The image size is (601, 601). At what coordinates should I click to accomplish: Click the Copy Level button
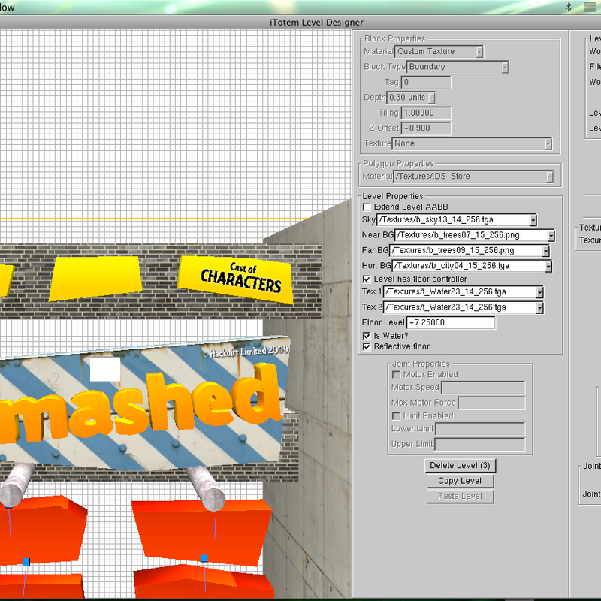[x=460, y=481]
